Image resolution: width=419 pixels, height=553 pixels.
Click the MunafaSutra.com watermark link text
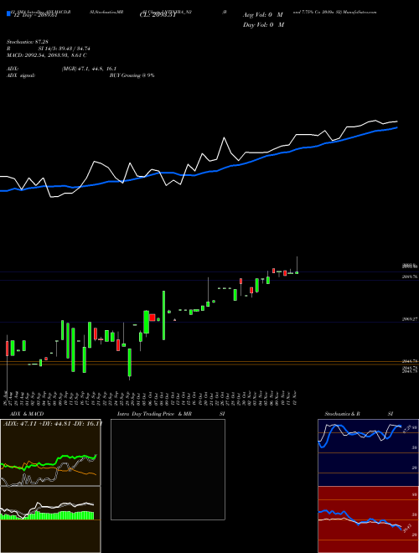pyautogui.click(x=359, y=12)
